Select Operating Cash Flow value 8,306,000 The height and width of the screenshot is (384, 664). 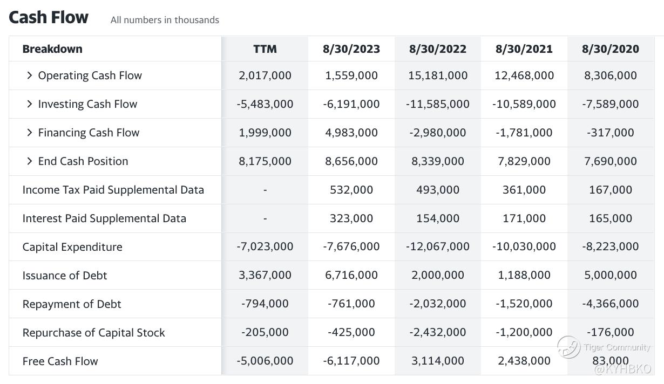tap(611, 76)
